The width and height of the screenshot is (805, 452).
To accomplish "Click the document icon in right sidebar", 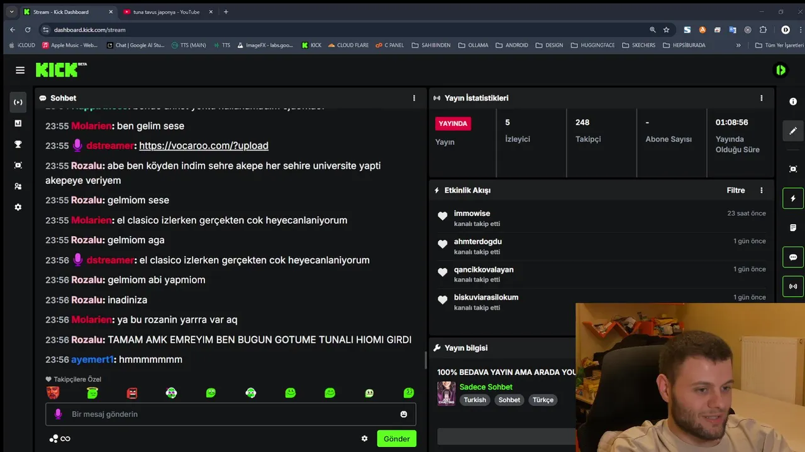I will click(793, 228).
